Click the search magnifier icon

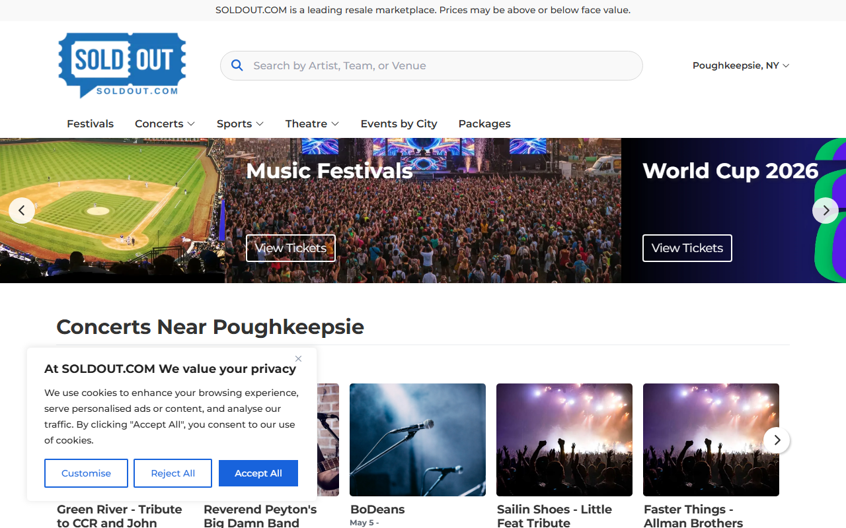(x=237, y=65)
